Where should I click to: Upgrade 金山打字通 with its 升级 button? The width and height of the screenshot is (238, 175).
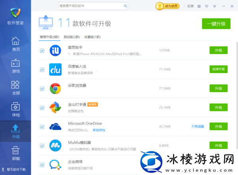click(x=219, y=107)
